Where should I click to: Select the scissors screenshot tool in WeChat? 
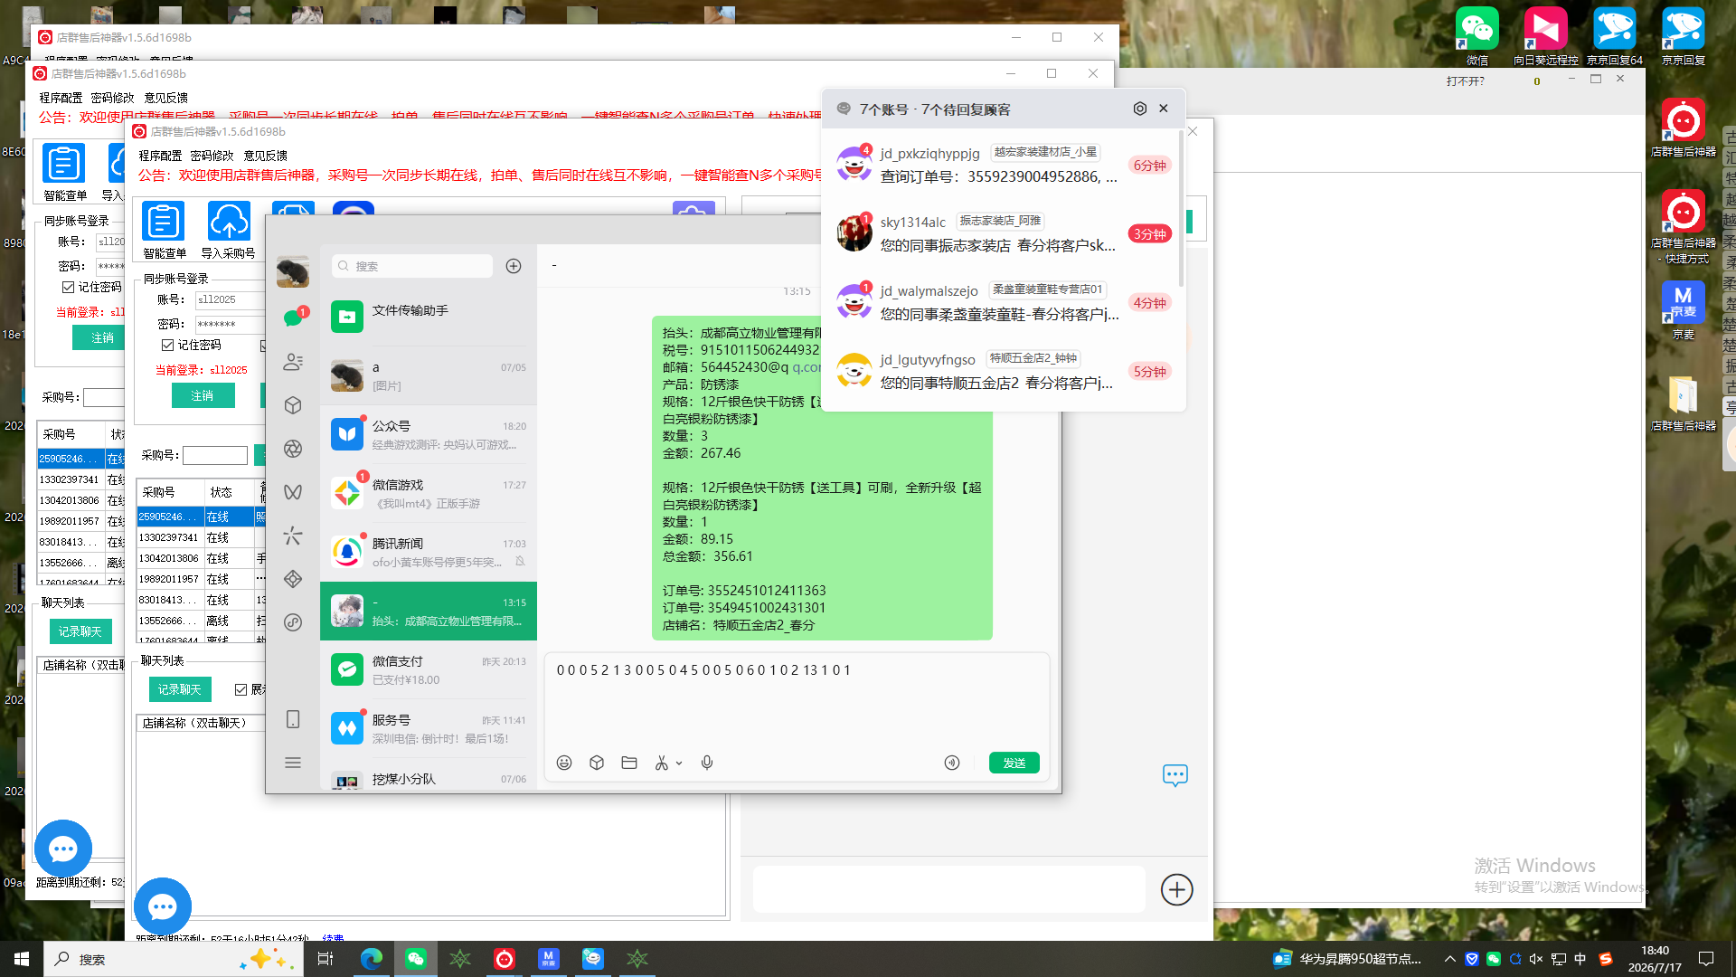(x=662, y=763)
